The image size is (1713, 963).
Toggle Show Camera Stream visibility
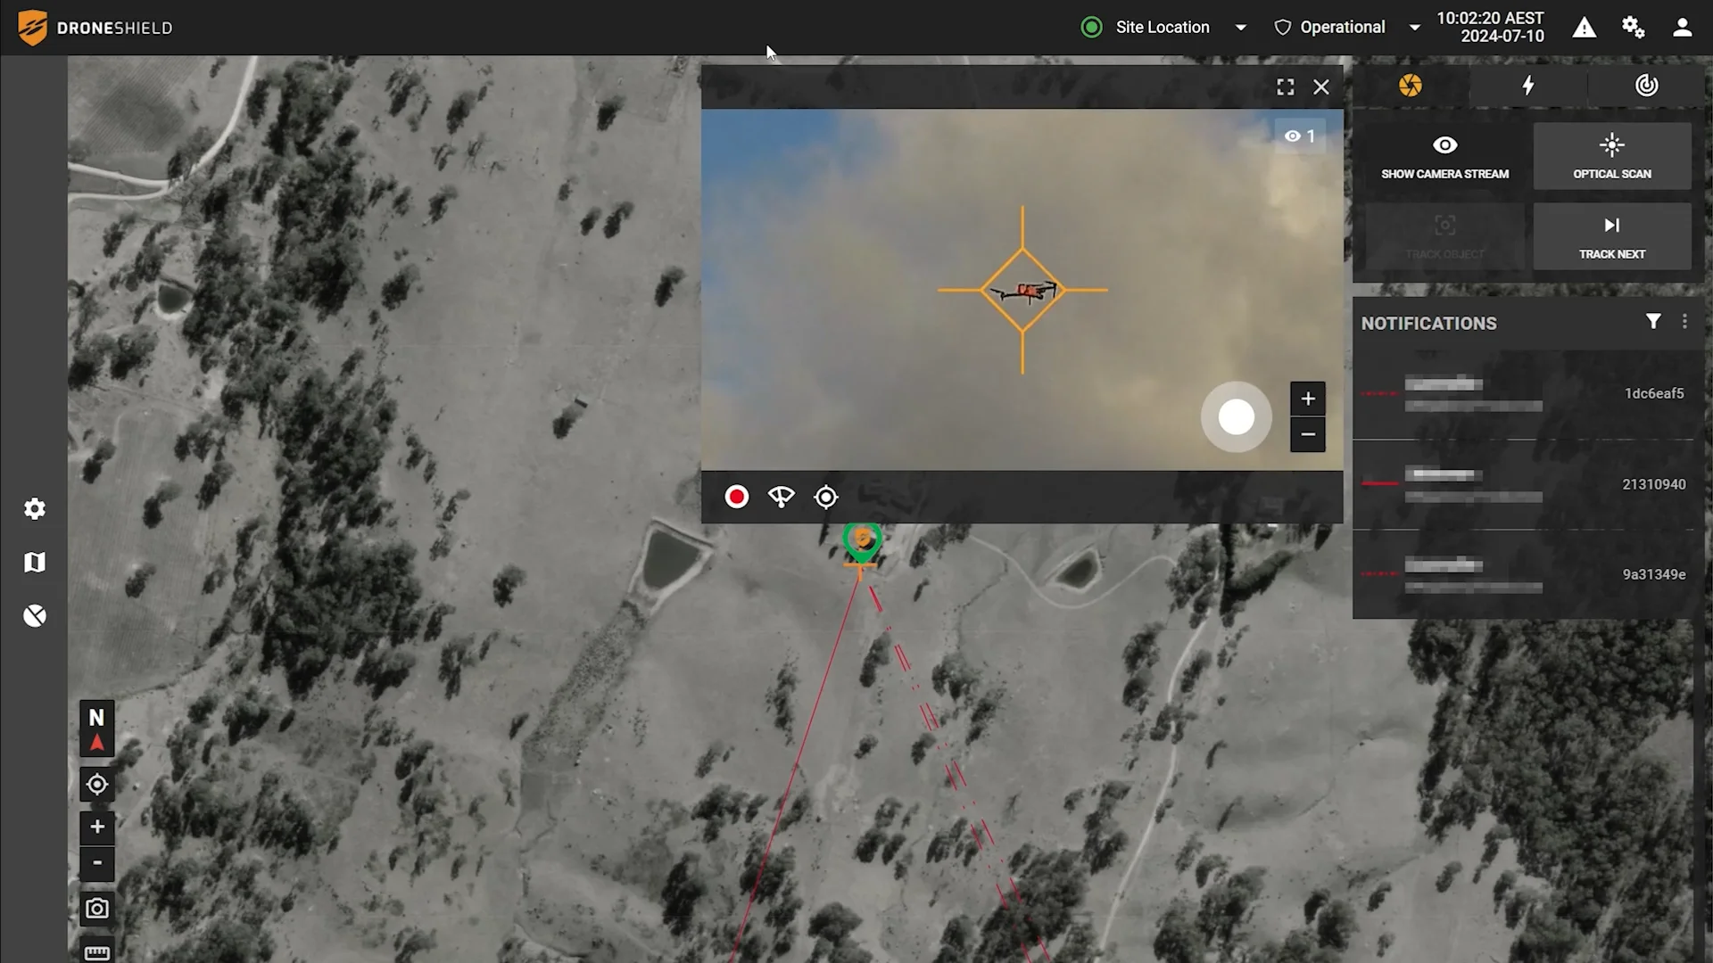tap(1444, 156)
